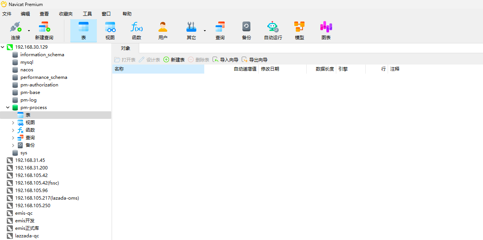
Task: Open the 连接 (Connection) toolbar icon
Action: click(x=16, y=31)
